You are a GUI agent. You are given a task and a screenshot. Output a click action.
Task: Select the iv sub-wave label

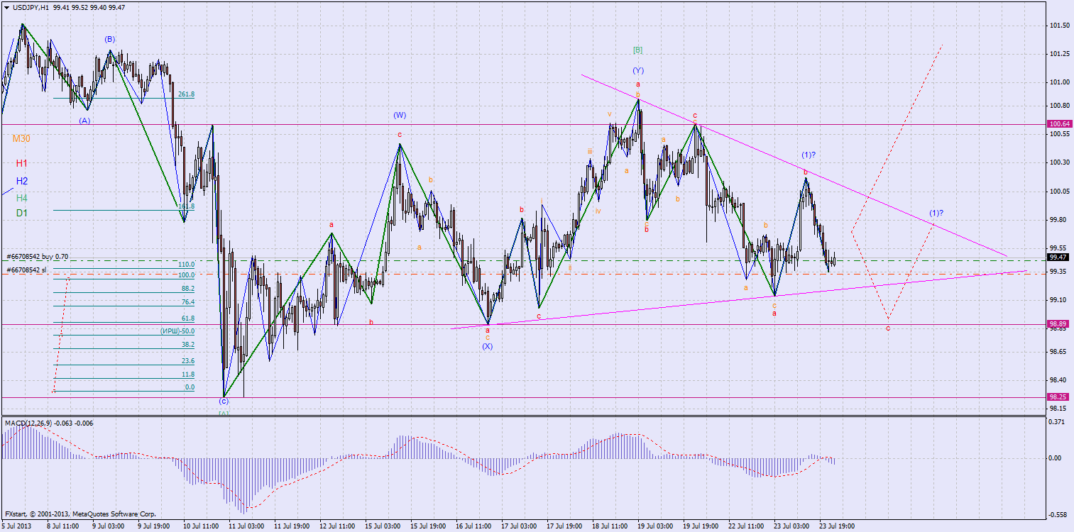(x=598, y=211)
